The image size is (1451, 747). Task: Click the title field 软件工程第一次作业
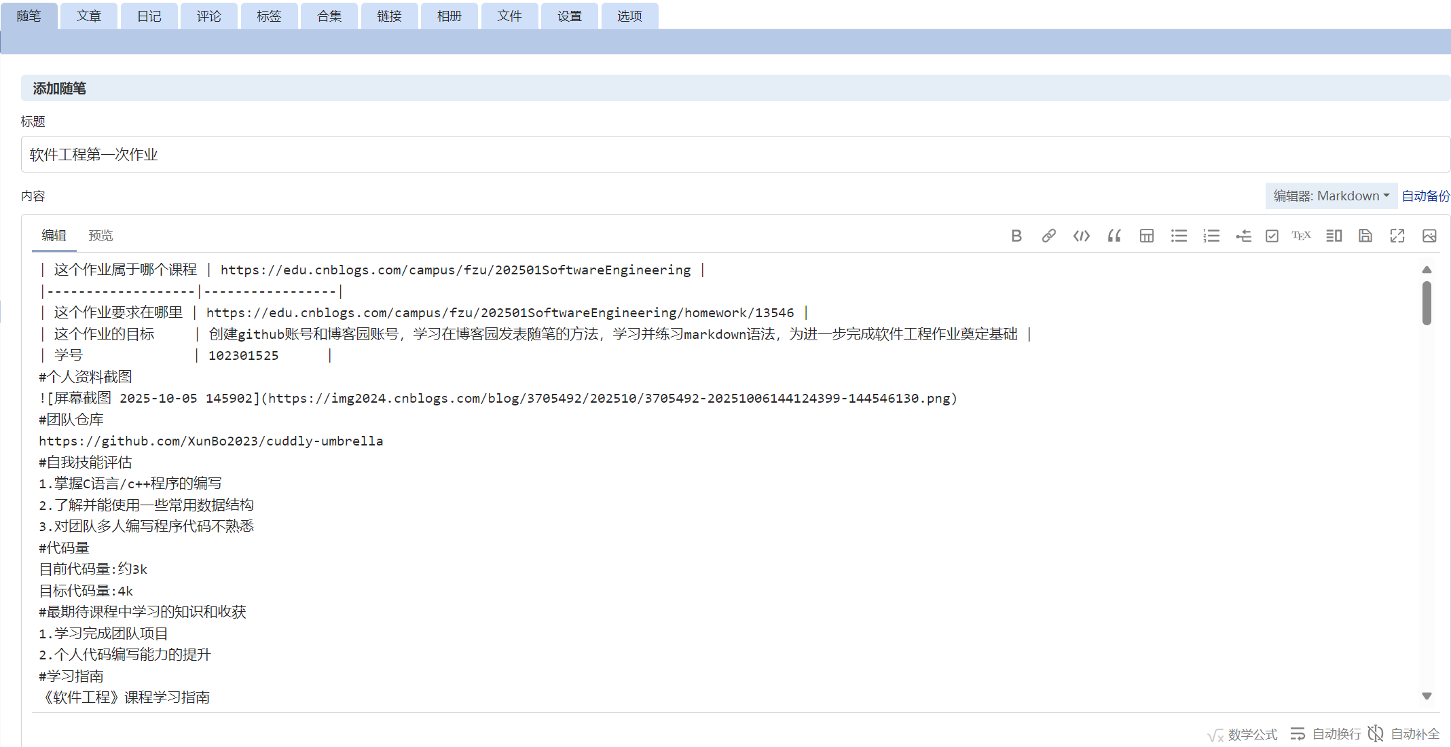tap(735, 155)
